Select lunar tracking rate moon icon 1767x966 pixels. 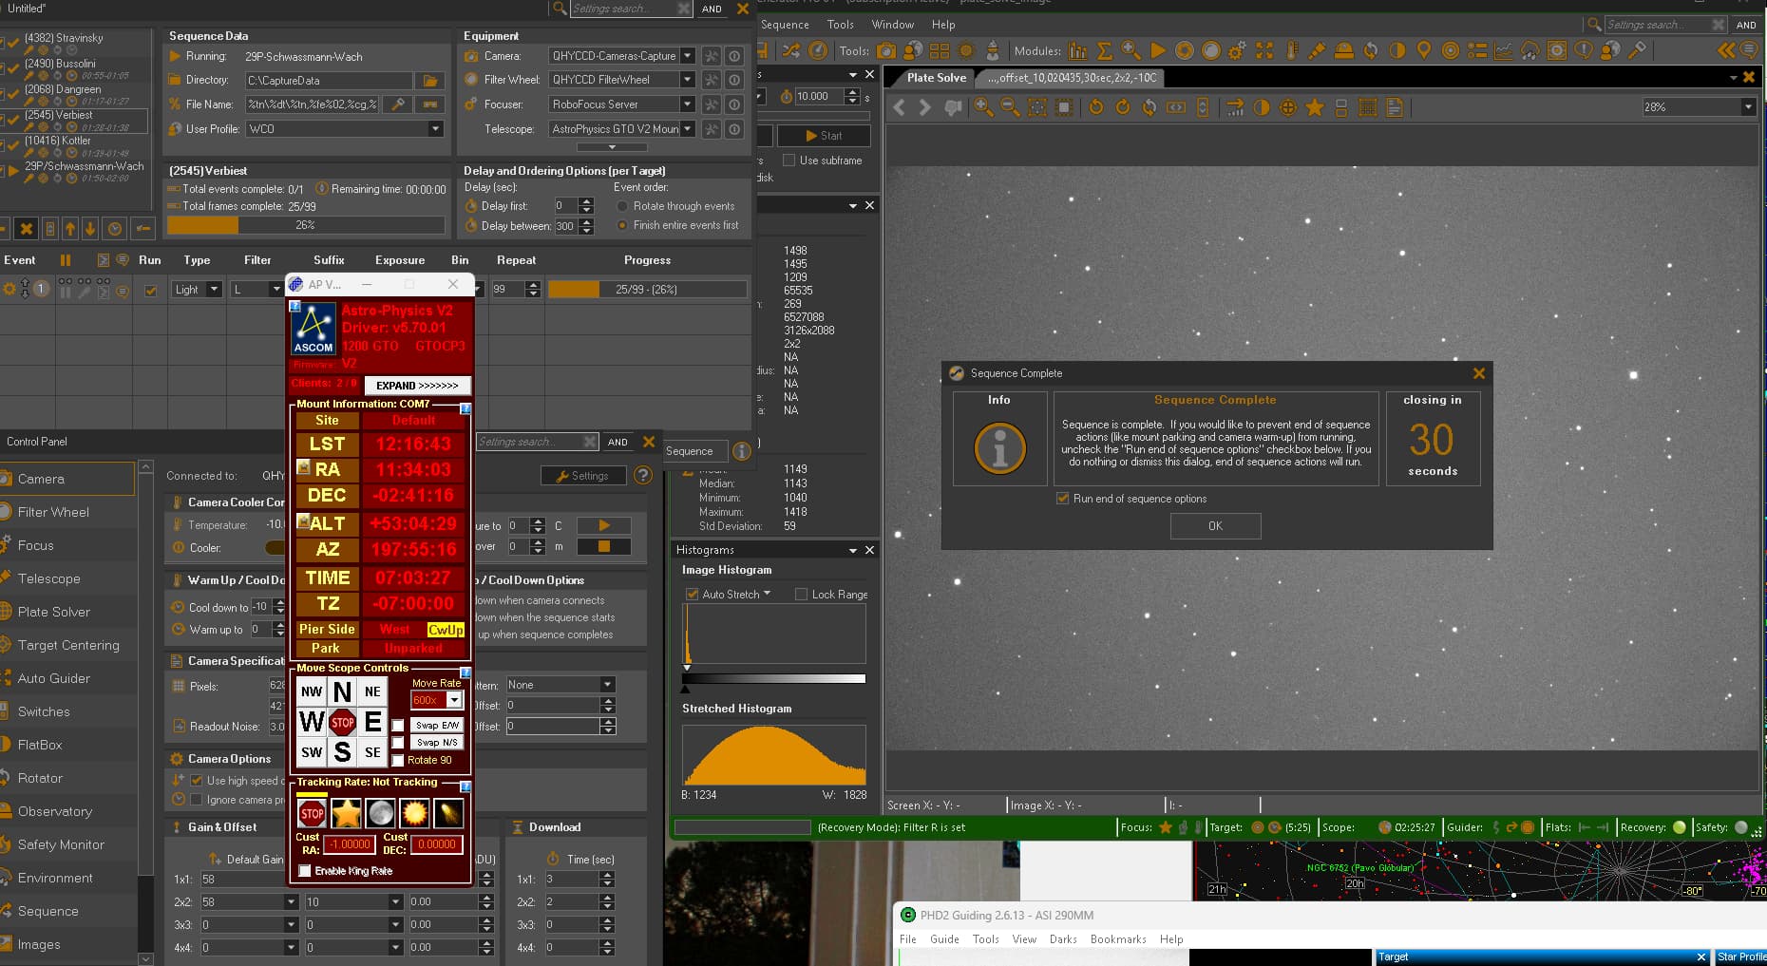(380, 814)
